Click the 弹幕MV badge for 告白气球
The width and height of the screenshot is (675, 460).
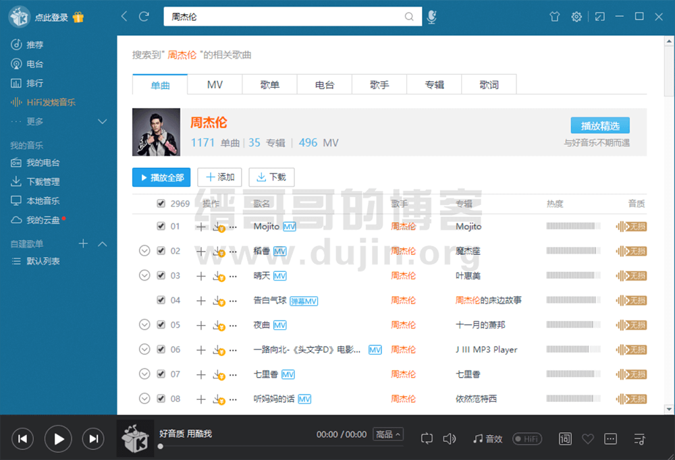click(304, 301)
